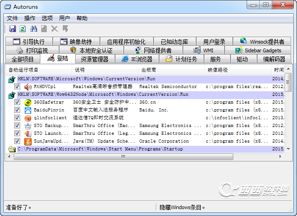Screen dimensions: 297x216
Task: Select the 网络提供者 tab
Action: pos(153,50)
